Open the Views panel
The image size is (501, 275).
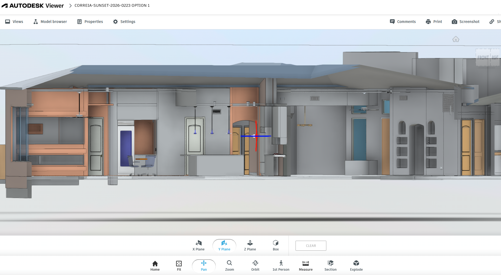pos(14,22)
